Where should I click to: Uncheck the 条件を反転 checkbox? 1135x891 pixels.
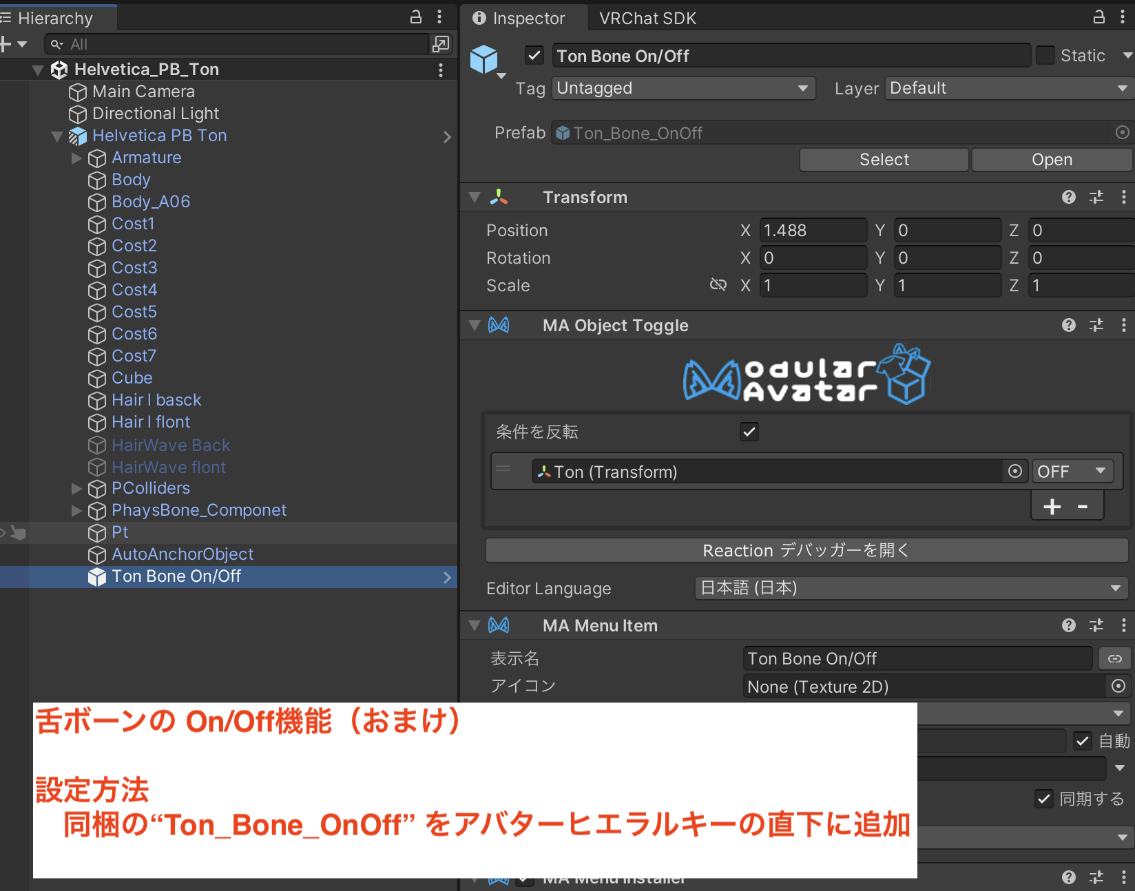coord(749,432)
